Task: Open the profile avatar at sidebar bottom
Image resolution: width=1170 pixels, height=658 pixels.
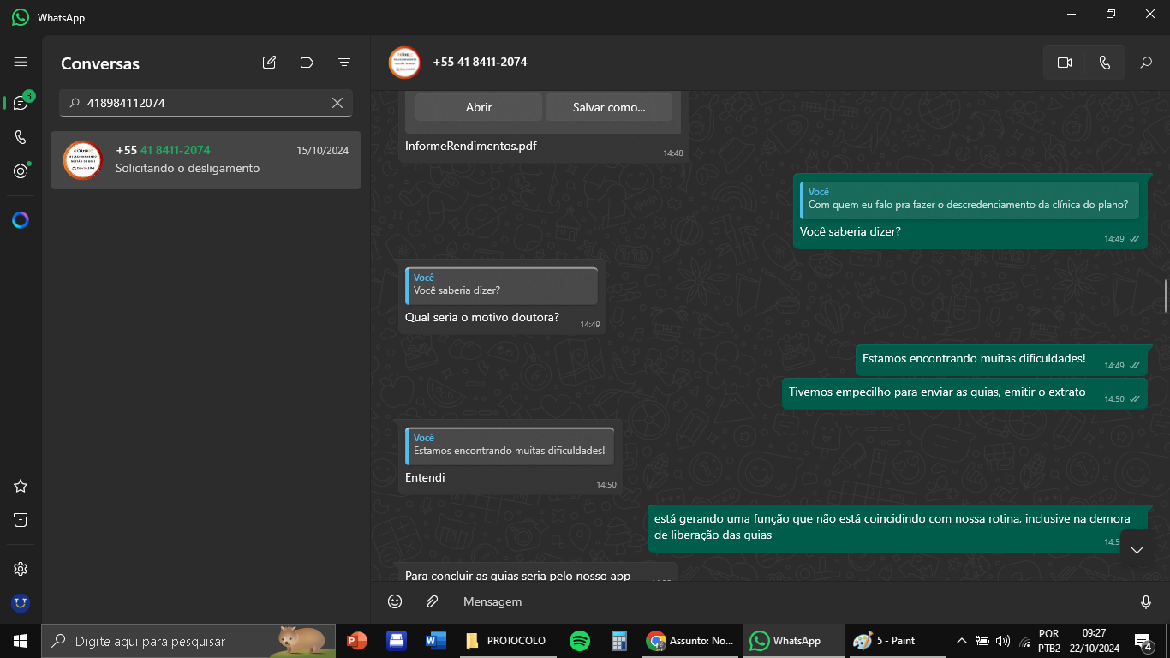Action: [x=21, y=603]
